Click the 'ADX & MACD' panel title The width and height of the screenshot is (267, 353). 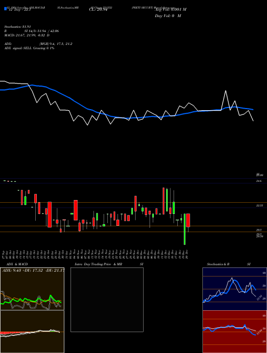click(x=17, y=264)
